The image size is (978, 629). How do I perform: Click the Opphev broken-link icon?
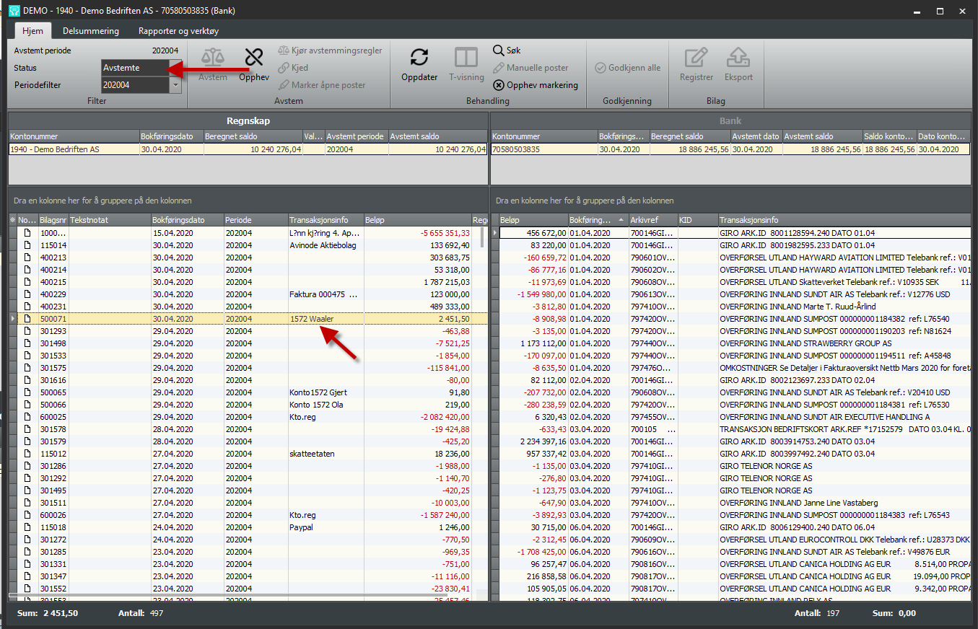[x=254, y=58]
